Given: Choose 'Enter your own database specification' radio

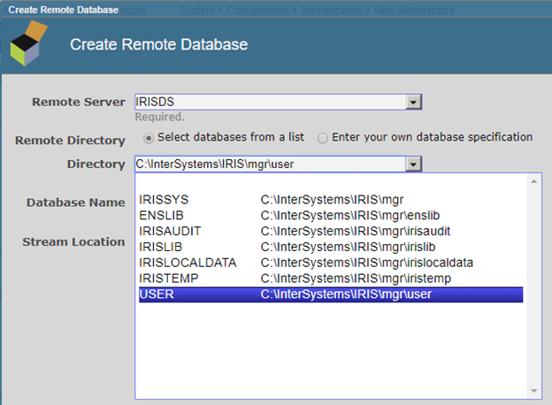Looking at the screenshot, I should tap(323, 138).
